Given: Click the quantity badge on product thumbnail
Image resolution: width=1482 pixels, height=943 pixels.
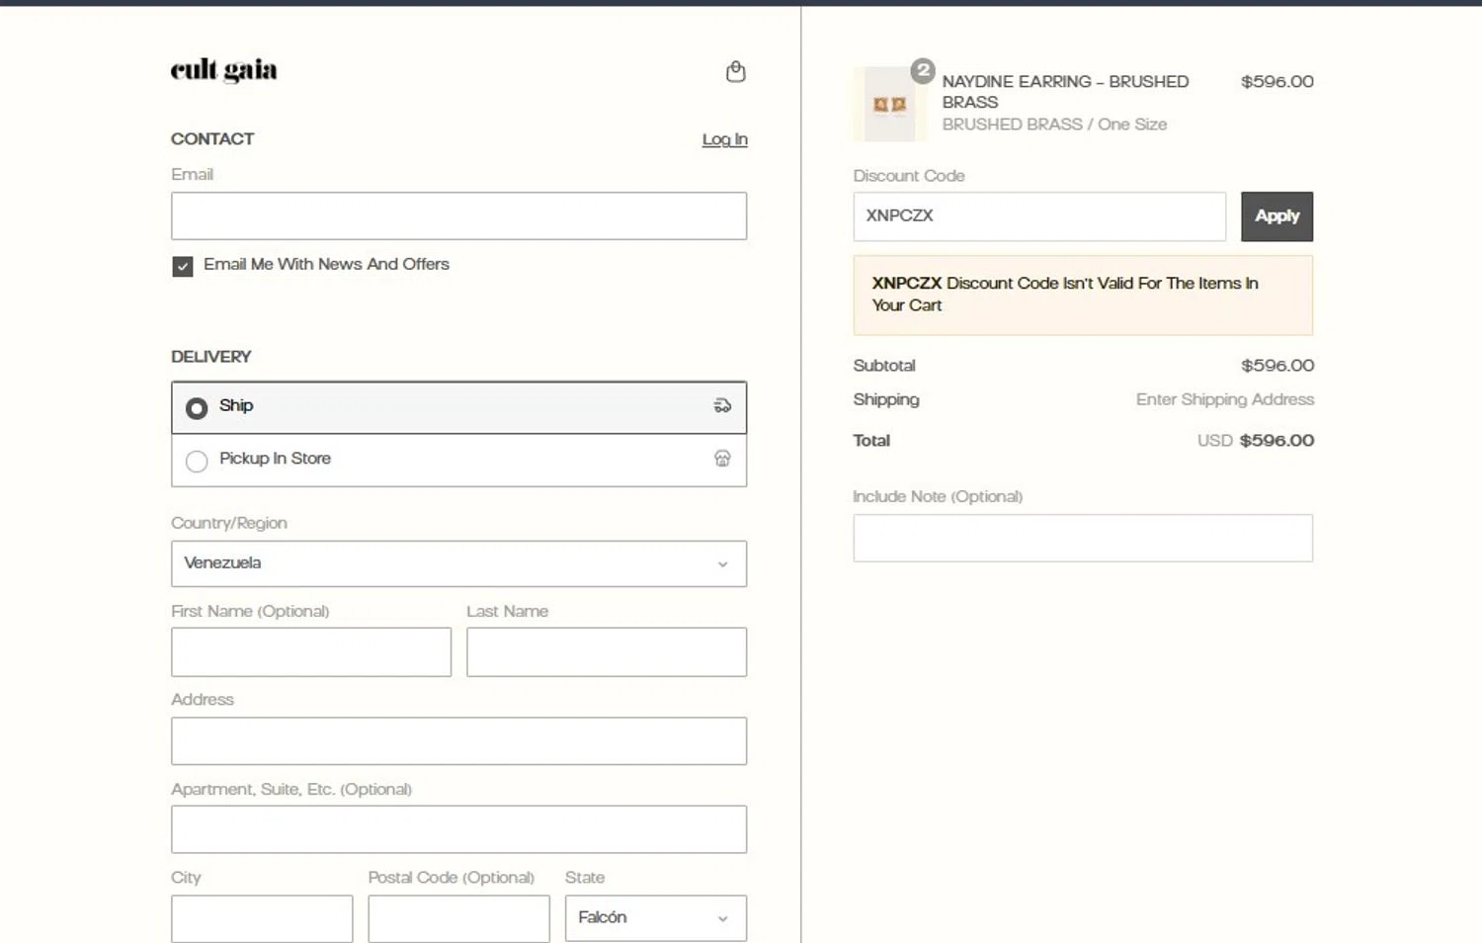Looking at the screenshot, I should click(923, 70).
